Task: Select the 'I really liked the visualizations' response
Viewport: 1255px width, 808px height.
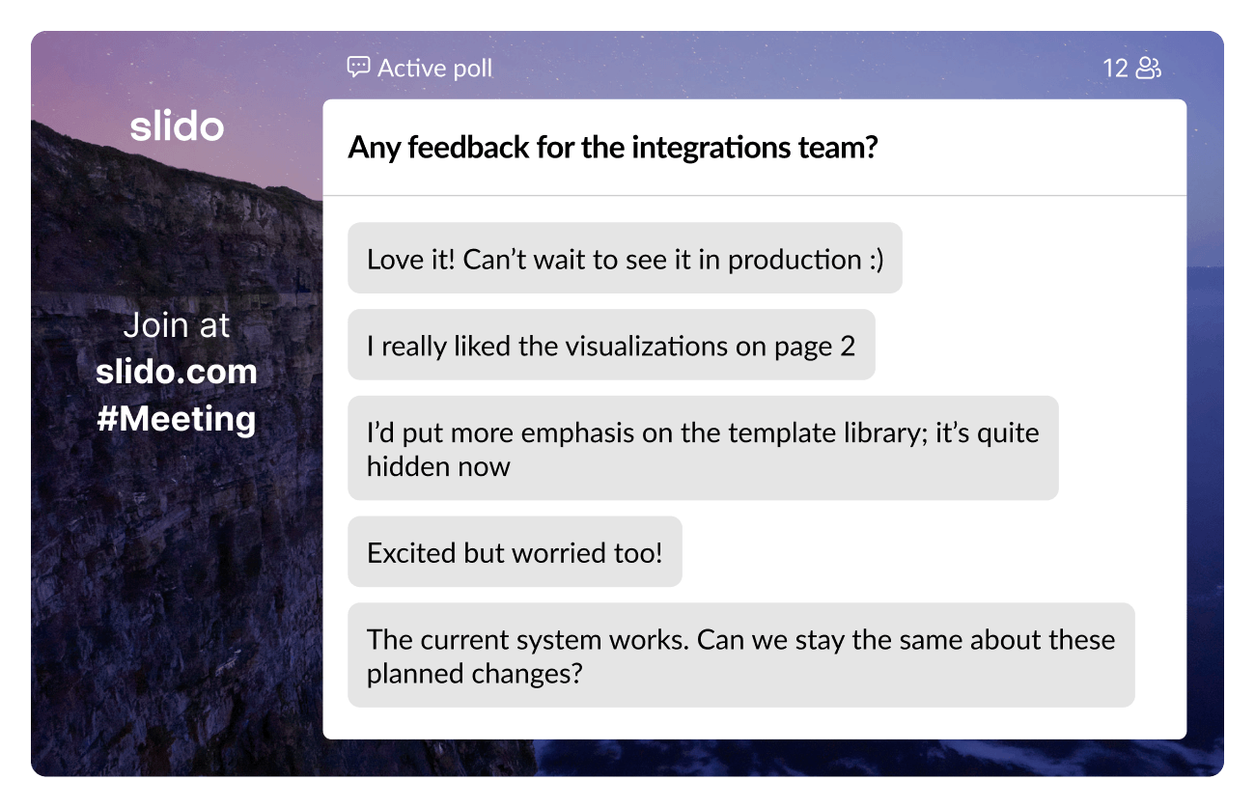Action: [610, 346]
